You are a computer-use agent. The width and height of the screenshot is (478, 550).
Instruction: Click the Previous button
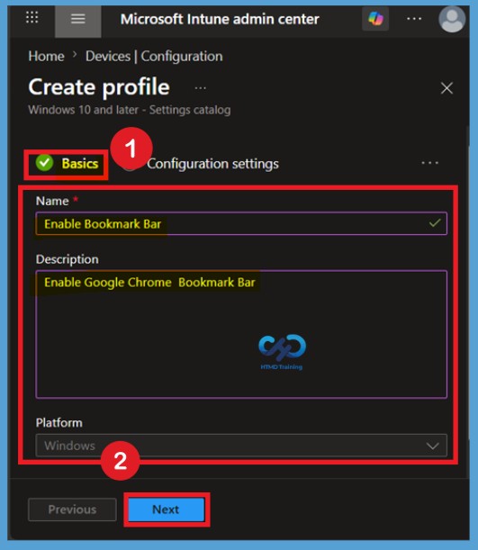[72, 509]
